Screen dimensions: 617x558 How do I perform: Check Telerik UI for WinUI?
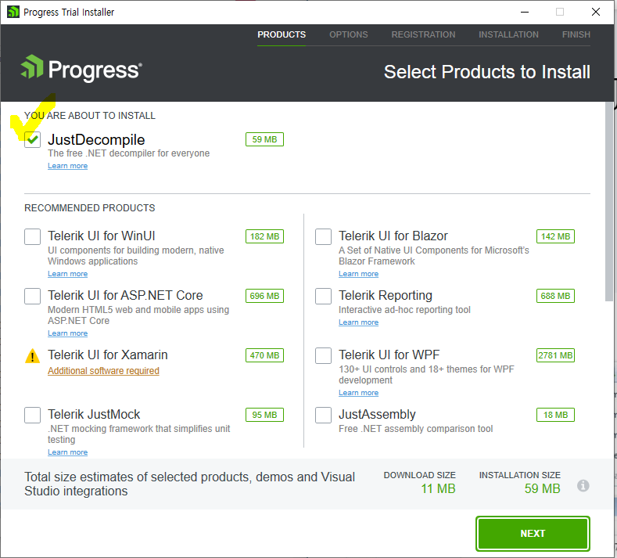32,236
